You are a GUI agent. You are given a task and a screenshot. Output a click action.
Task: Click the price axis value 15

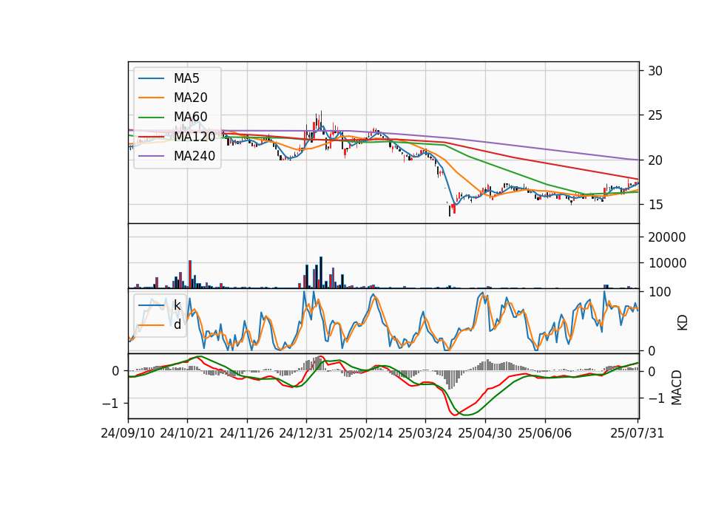[655, 205]
